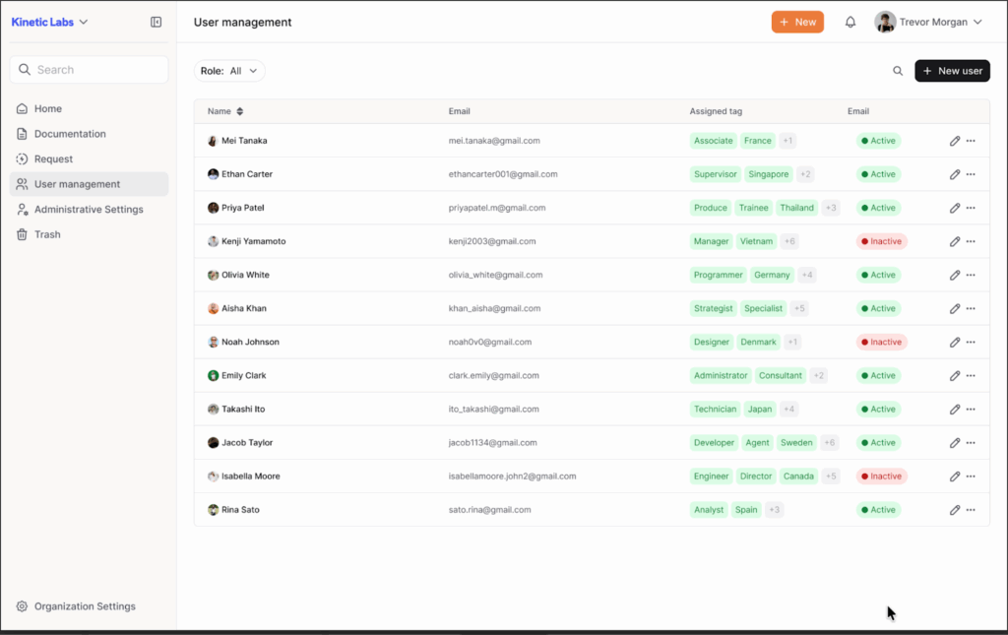
Task: Click the edit pencil for Isabella Moore
Action: click(954, 476)
